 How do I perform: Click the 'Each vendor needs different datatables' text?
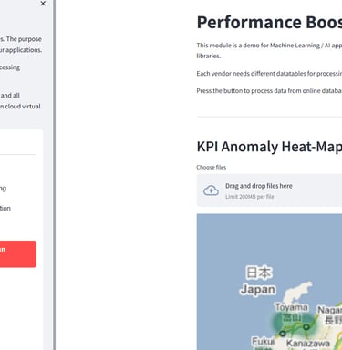click(x=269, y=74)
